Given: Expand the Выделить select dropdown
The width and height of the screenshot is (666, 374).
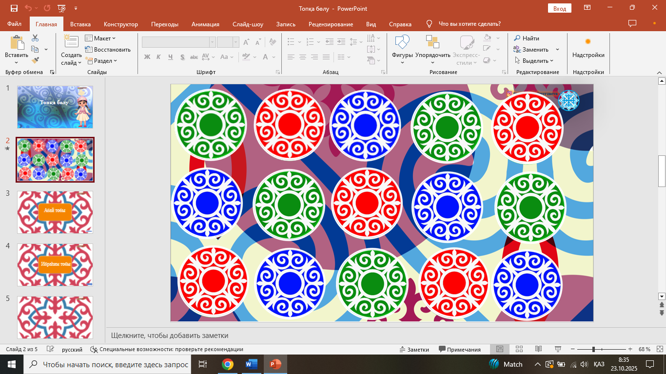Looking at the screenshot, I should 534,60.
